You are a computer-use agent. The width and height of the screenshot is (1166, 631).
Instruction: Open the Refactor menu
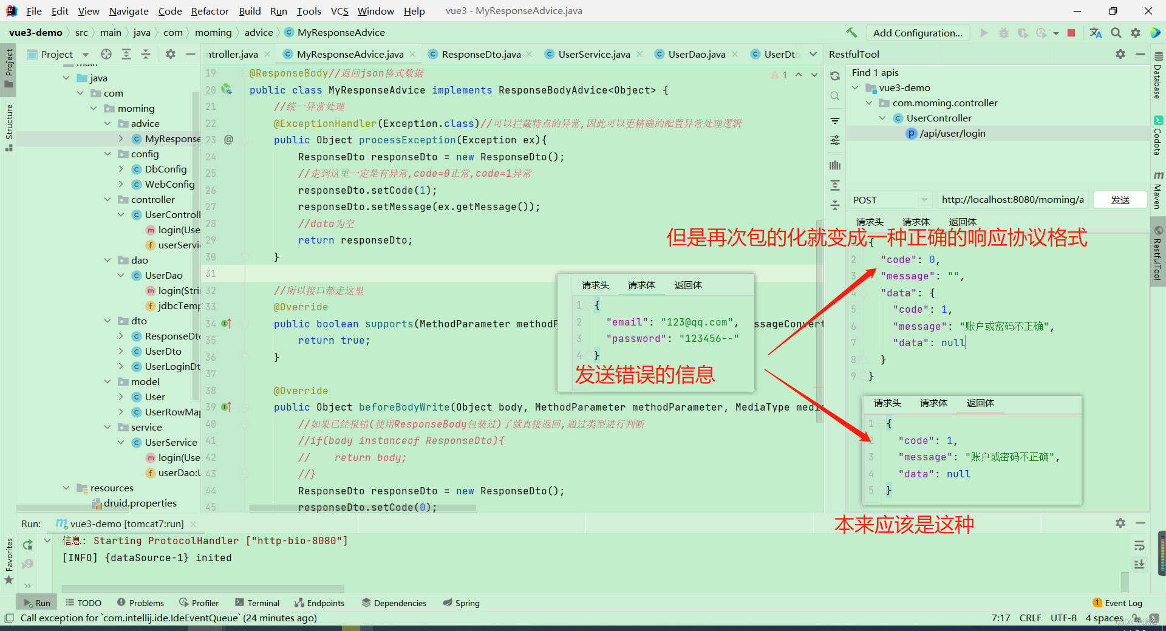point(210,11)
